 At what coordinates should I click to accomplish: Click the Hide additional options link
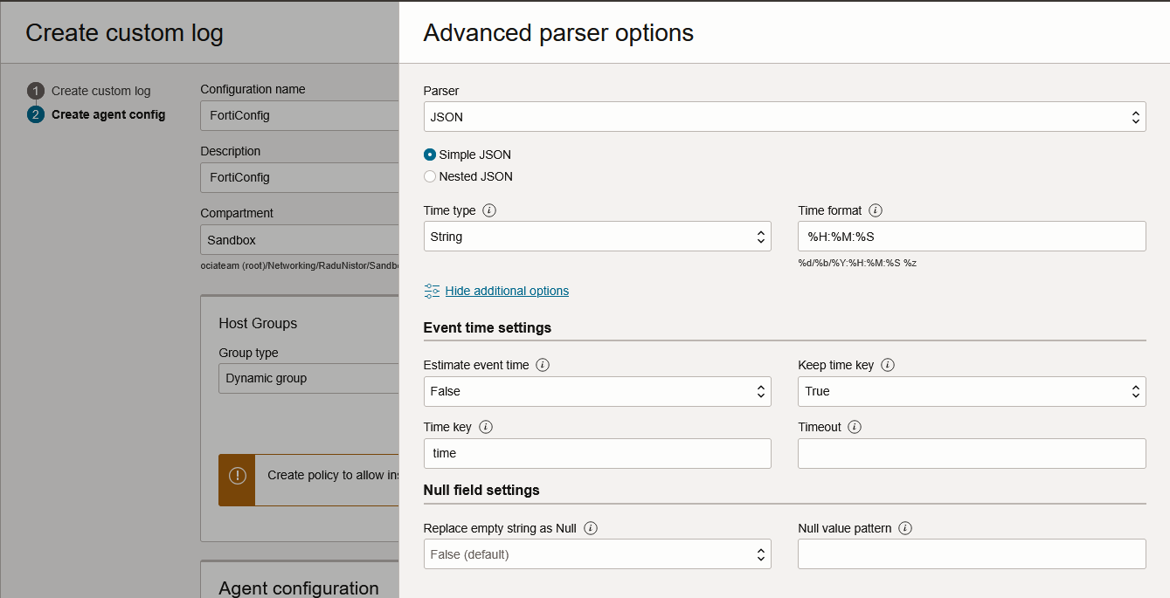click(507, 291)
